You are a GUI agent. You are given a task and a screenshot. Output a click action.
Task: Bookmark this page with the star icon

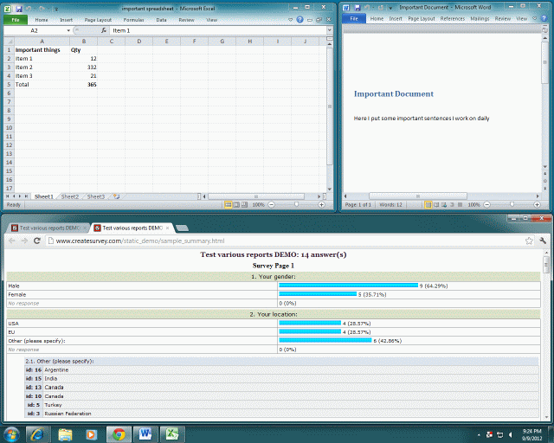[530, 241]
